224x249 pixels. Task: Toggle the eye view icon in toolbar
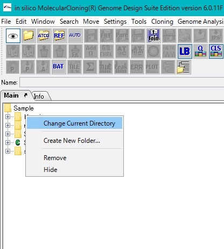(13, 36)
